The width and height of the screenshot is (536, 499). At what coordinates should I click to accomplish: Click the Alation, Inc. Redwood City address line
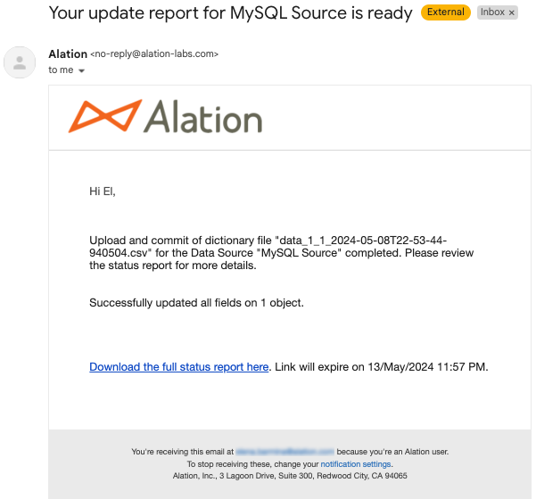(x=290, y=476)
